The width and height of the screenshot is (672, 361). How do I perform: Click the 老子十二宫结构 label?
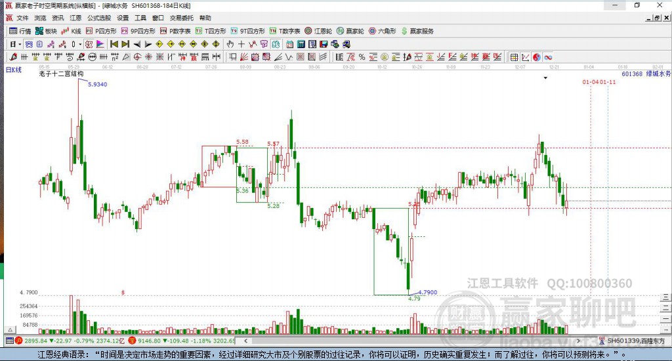(61, 74)
